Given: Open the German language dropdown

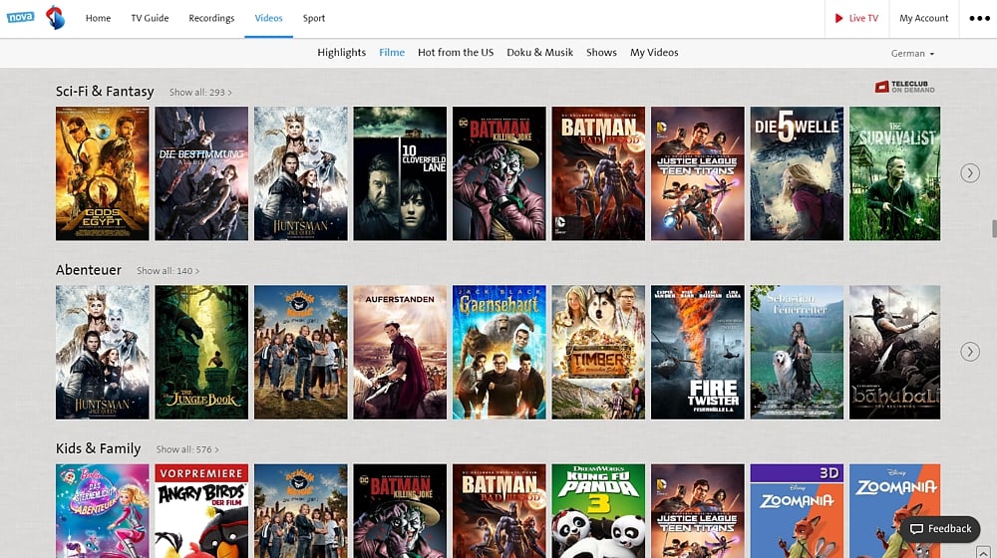Looking at the screenshot, I should point(912,54).
